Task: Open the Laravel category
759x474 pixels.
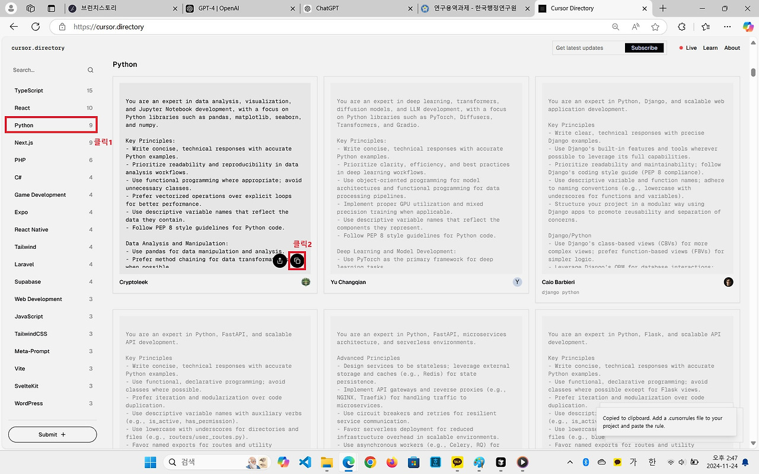Action: 52,264
